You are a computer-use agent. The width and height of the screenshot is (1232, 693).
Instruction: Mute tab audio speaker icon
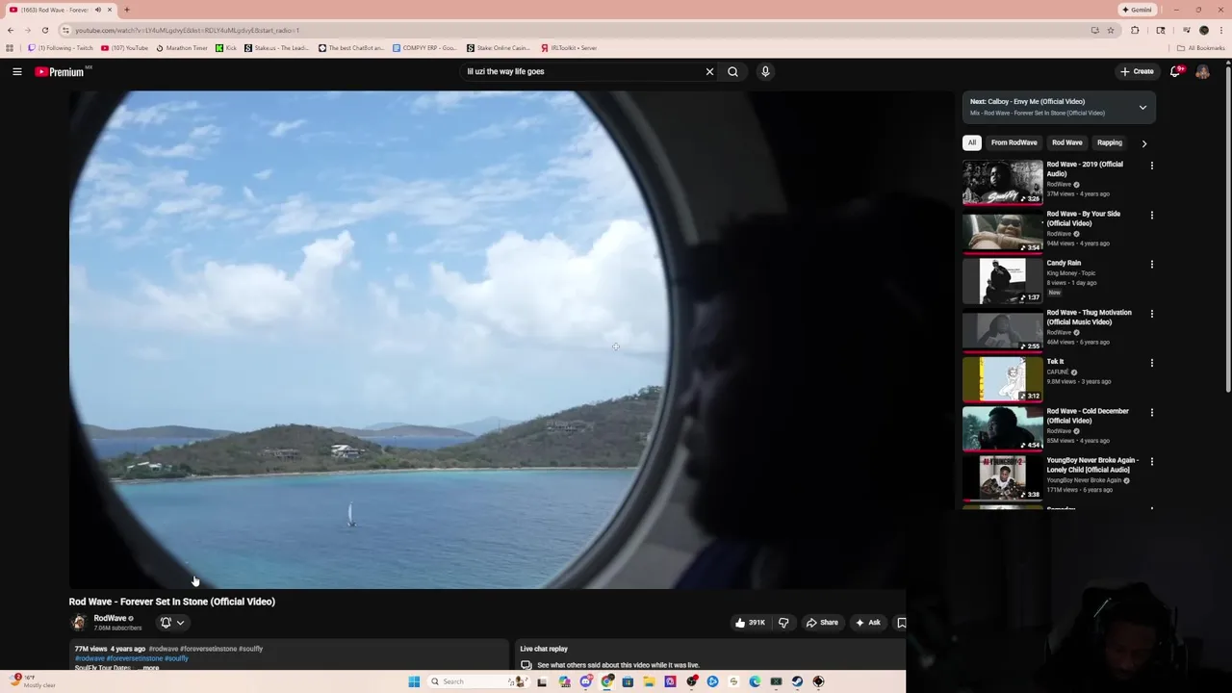coord(96,10)
